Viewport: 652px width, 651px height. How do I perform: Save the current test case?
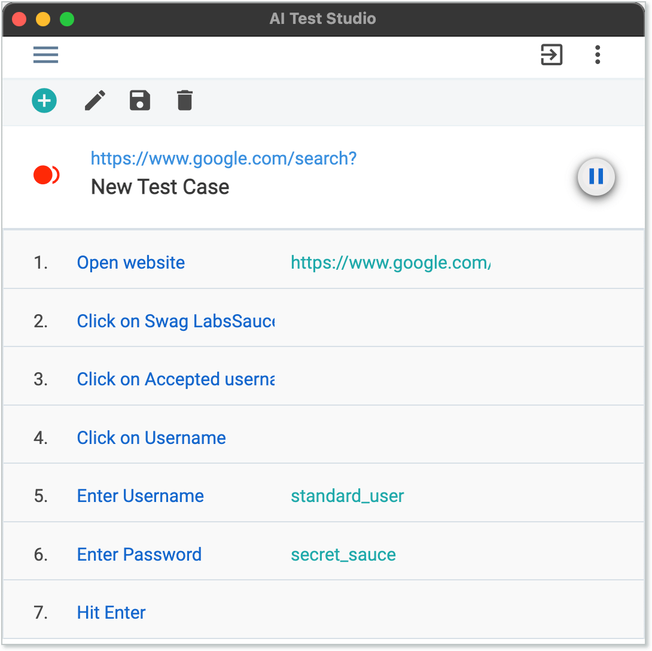click(x=139, y=101)
